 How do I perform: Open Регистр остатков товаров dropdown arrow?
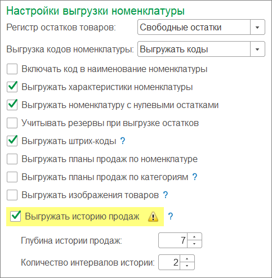257,28
